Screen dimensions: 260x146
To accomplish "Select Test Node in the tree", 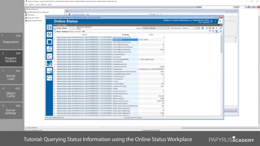I will click(x=31, y=15).
